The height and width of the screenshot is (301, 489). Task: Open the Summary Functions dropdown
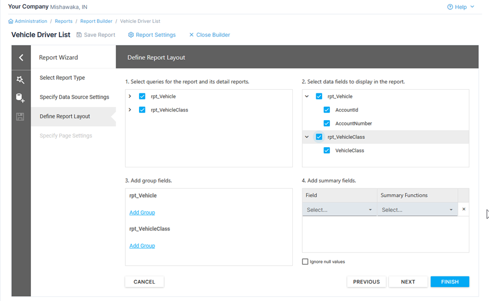tap(417, 210)
